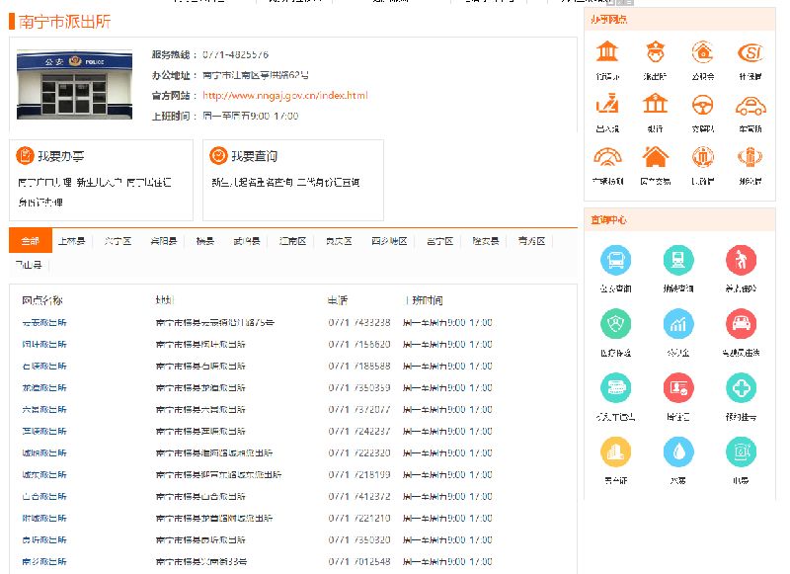Open the 公积金 house-in-circle icon
This screenshot has height=574, width=790.
[x=703, y=52]
